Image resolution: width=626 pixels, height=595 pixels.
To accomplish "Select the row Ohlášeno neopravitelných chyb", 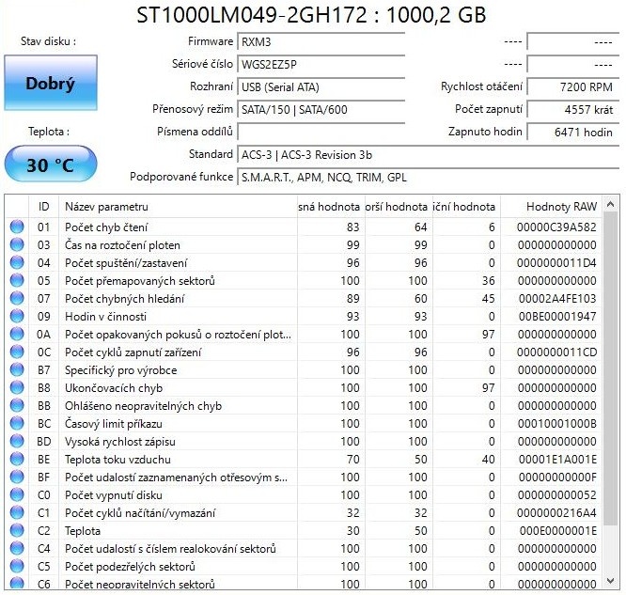I will [x=304, y=405].
